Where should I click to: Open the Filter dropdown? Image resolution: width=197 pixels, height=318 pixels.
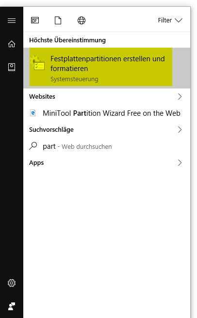[x=170, y=20]
